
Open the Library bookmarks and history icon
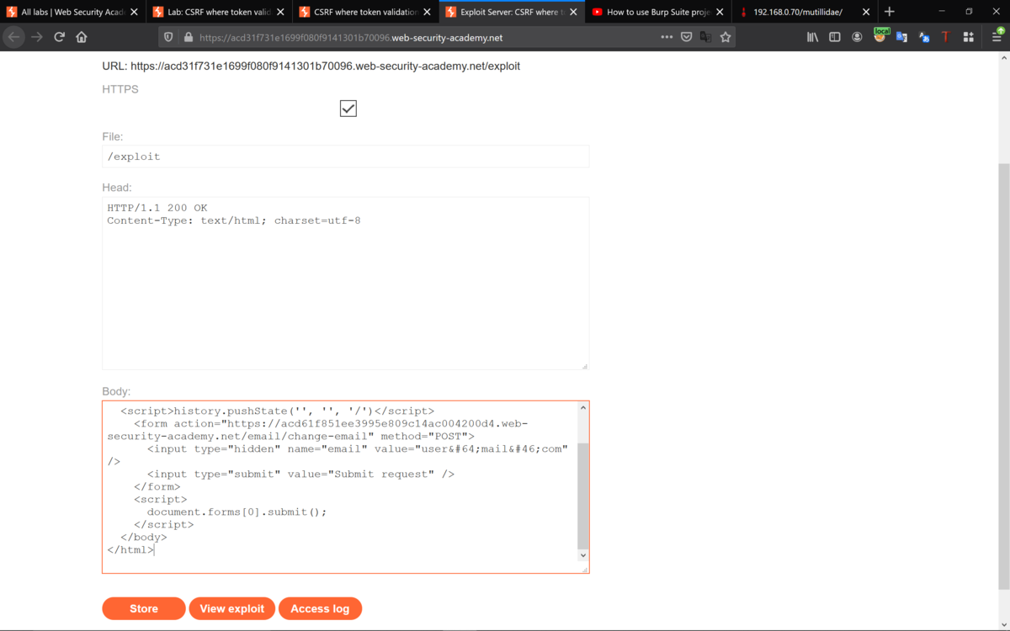pos(812,37)
